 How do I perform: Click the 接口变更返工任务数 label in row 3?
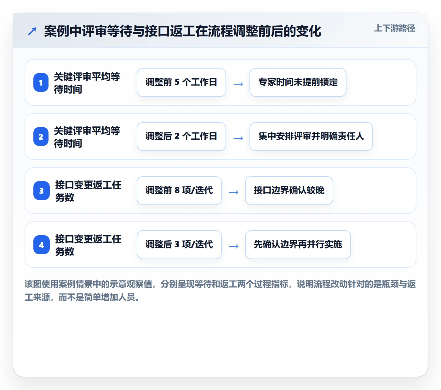coord(88,191)
